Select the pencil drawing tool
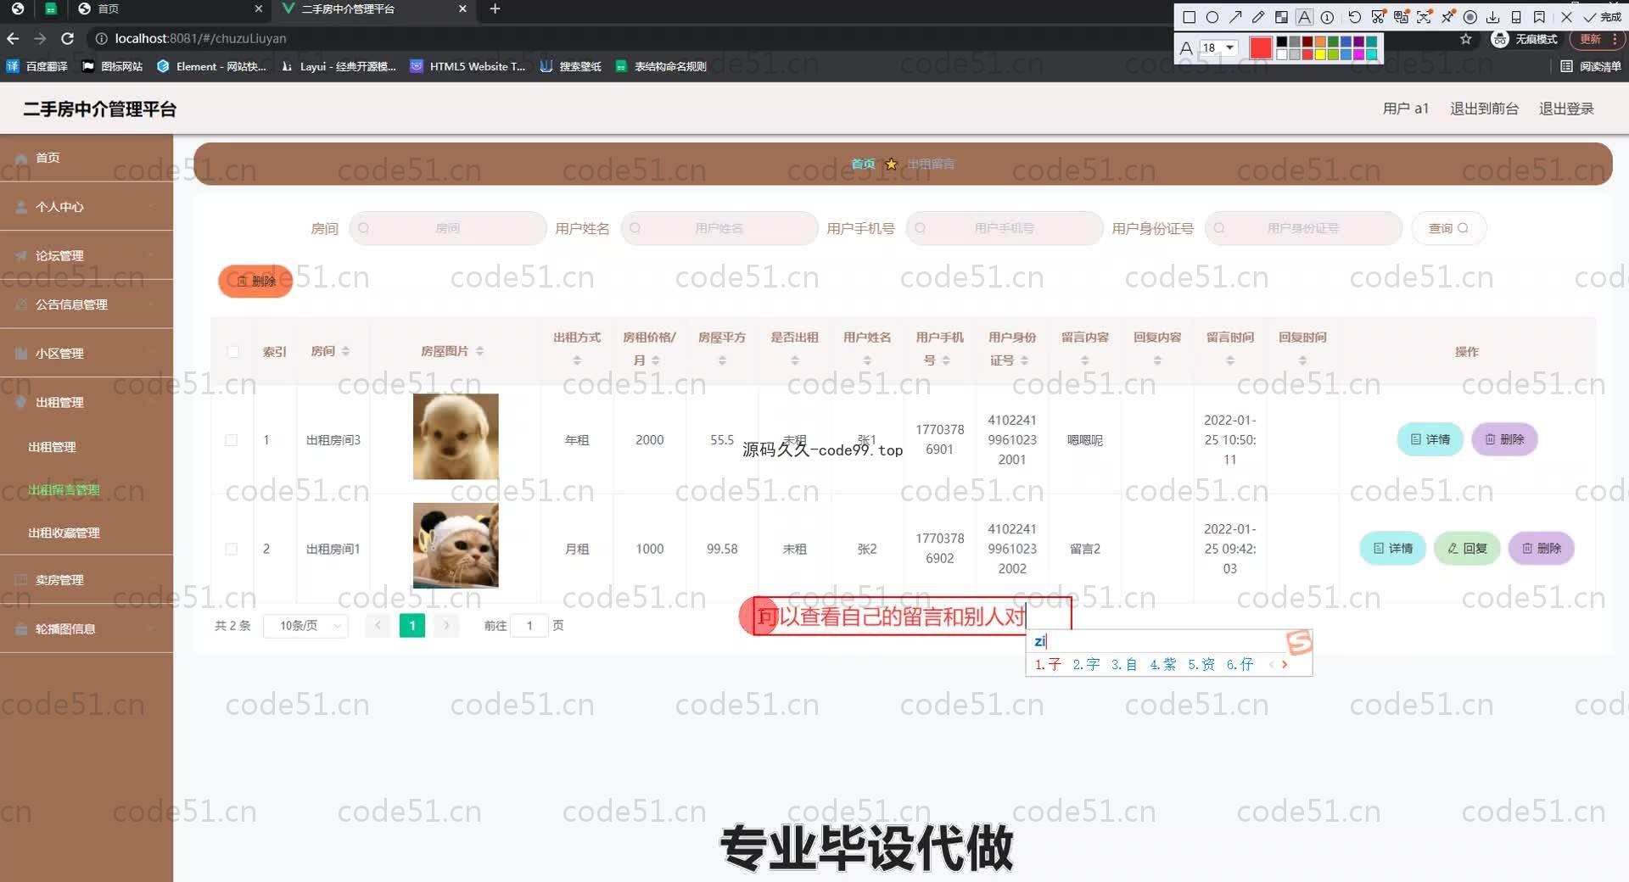1629x882 pixels. point(1258,17)
